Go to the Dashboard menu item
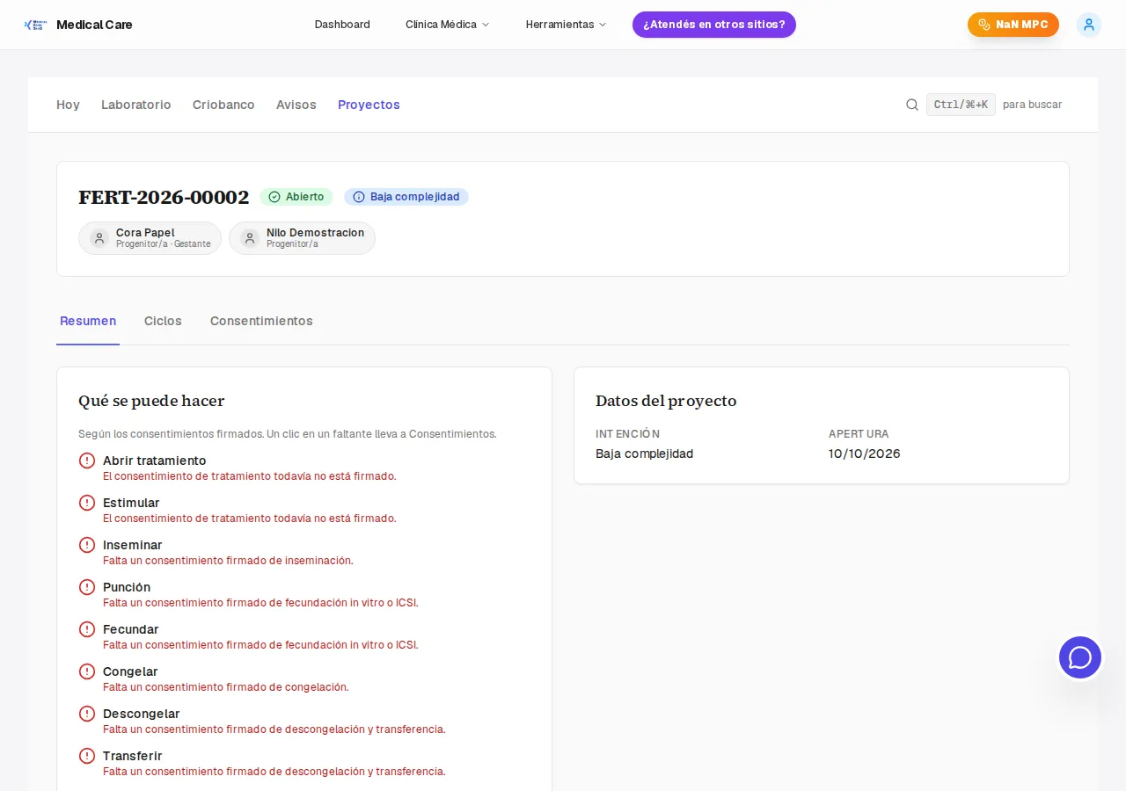1126x791 pixels. coord(342,25)
